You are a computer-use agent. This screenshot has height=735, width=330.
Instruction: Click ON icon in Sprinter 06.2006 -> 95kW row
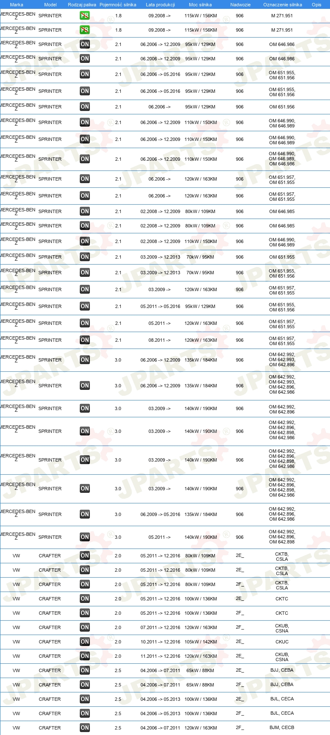[85, 107]
